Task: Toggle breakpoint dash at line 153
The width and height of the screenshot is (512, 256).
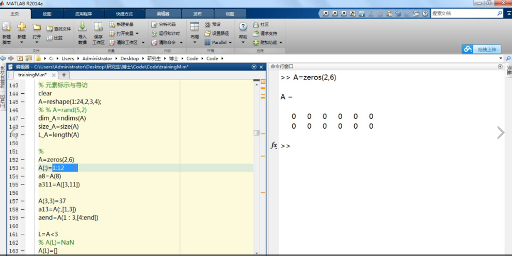Action: coord(22,168)
